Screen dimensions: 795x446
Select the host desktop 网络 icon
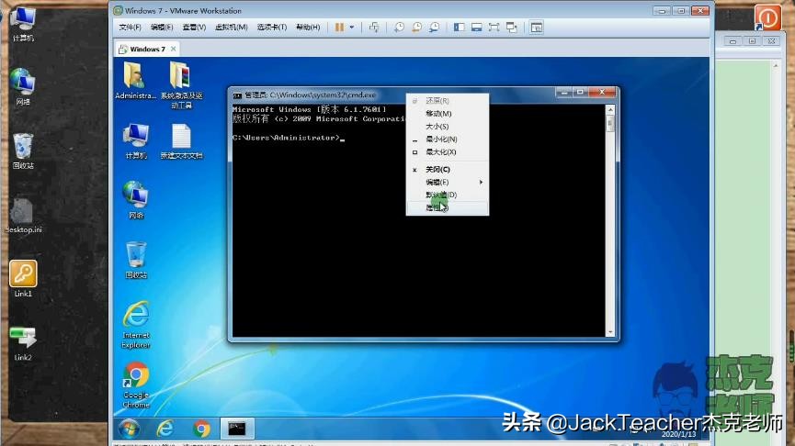click(x=23, y=86)
